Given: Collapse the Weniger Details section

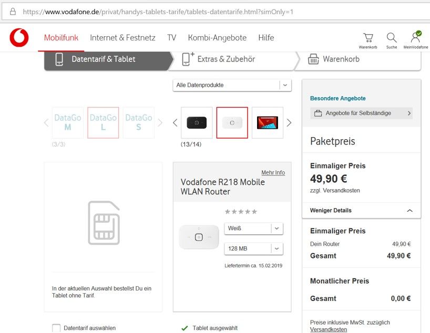Looking at the screenshot, I should (361, 211).
